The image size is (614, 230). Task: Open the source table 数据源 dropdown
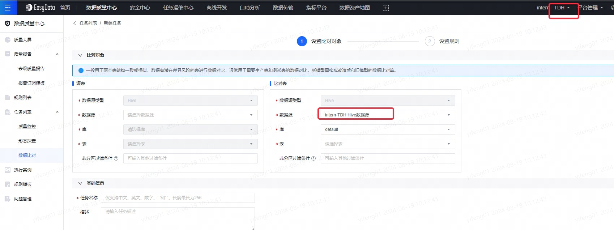[x=191, y=115]
